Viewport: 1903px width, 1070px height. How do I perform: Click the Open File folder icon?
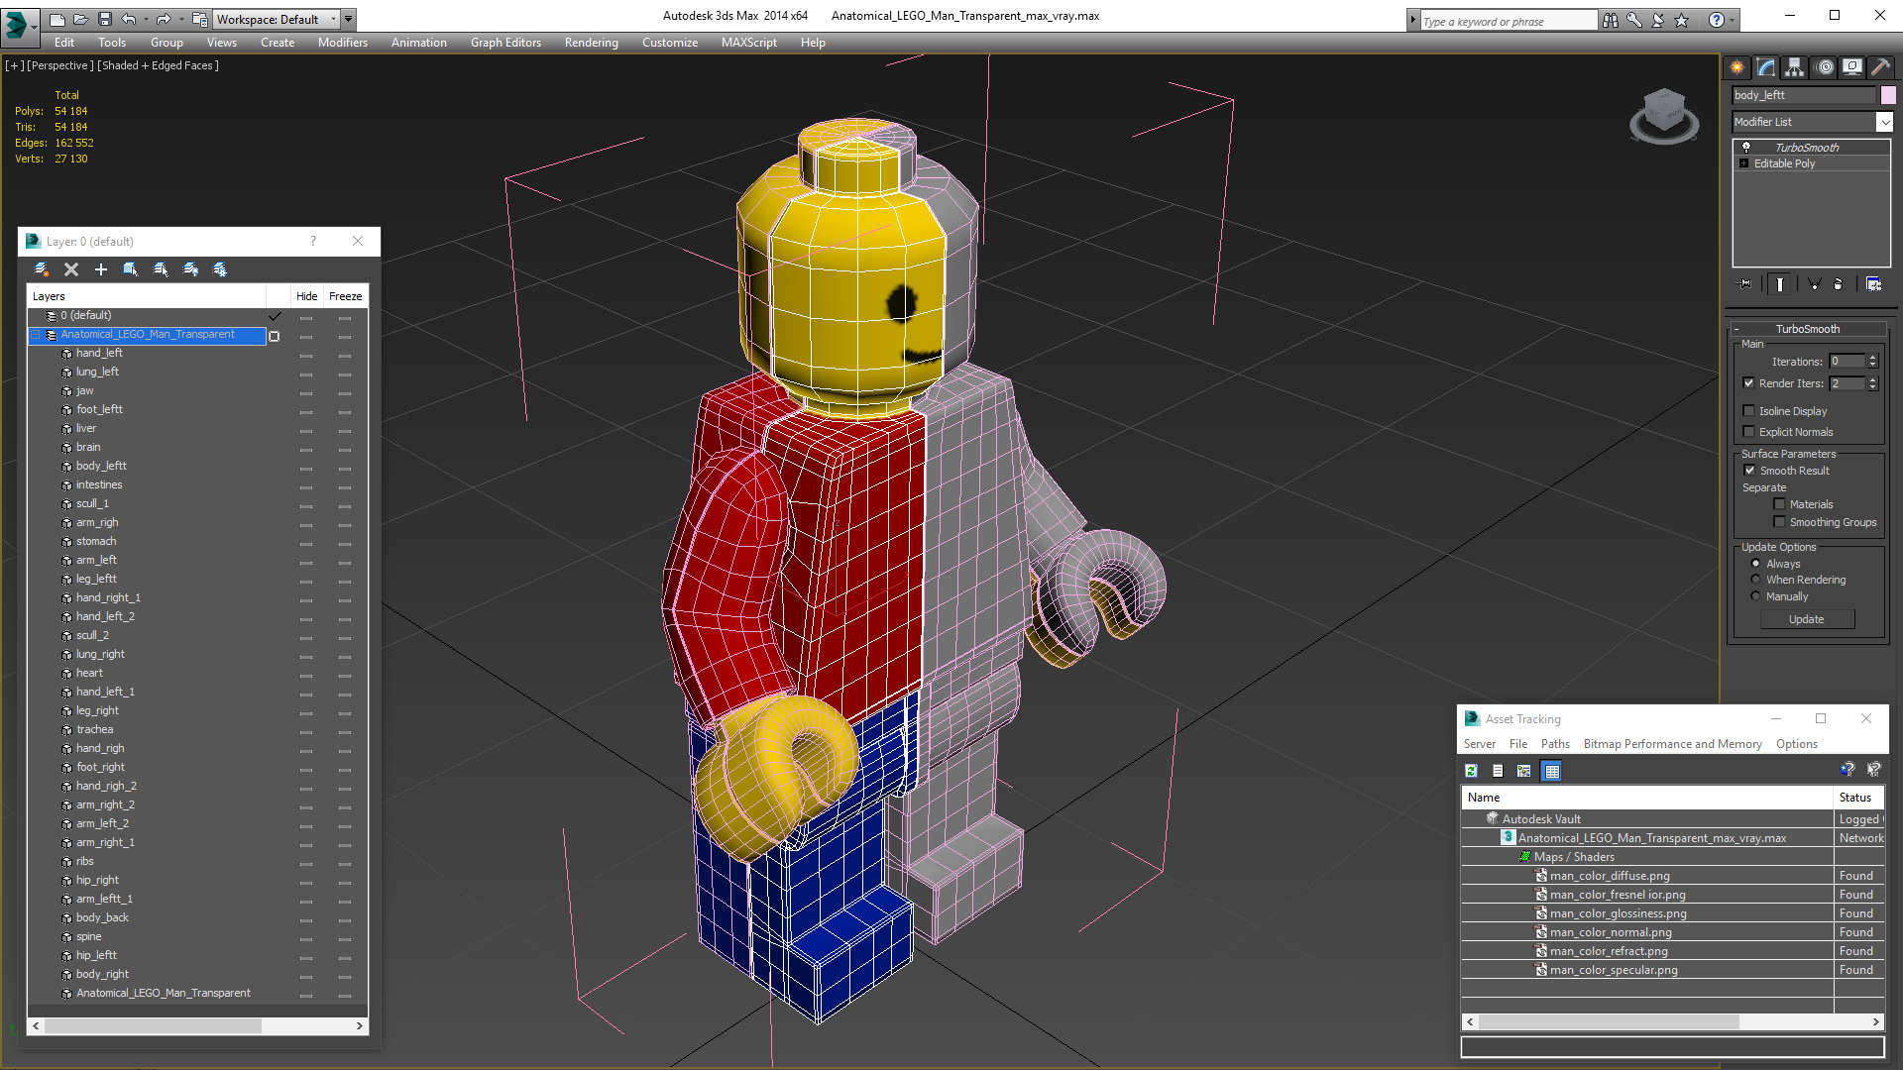pos(80,19)
